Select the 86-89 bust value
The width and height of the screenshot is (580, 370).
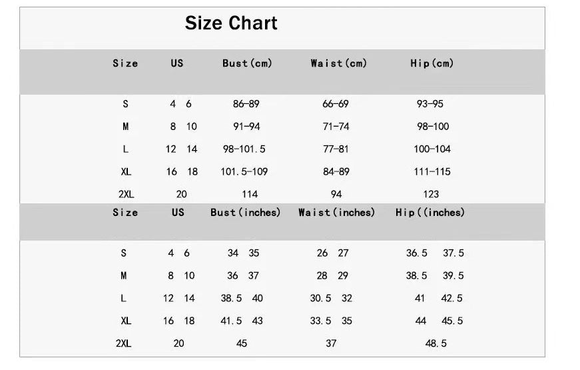pyautogui.click(x=246, y=104)
